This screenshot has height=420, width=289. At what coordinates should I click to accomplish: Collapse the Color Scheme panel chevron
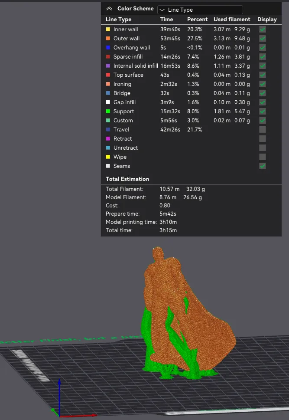(109, 9)
